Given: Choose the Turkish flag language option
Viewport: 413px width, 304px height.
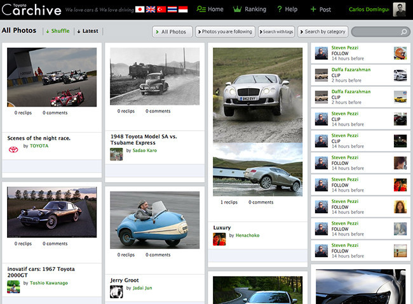Looking at the screenshot, I should pos(161,10).
